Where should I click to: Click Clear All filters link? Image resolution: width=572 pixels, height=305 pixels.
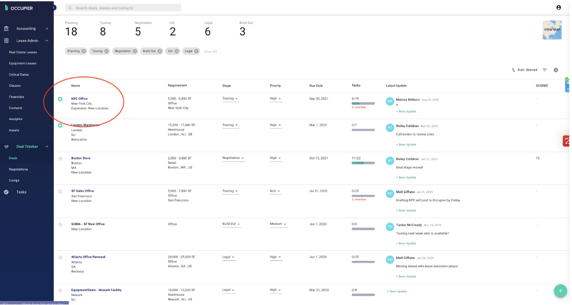pyautogui.click(x=210, y=51)
